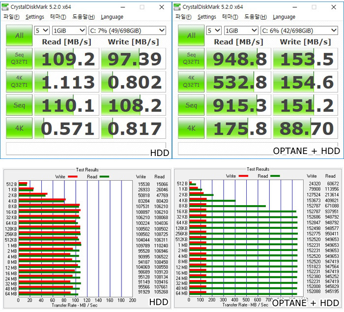Open 파일(F) menu in OPTANE + HDD window
The height and width of the screenshot is (312, 344).
(183, 17)
